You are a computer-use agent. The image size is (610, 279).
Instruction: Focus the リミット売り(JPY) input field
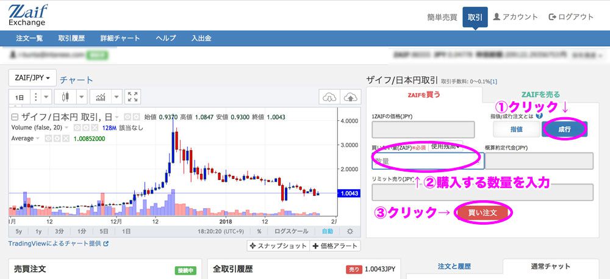click(483, 193)
